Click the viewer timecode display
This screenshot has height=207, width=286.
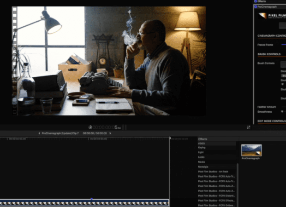point(107,127)
